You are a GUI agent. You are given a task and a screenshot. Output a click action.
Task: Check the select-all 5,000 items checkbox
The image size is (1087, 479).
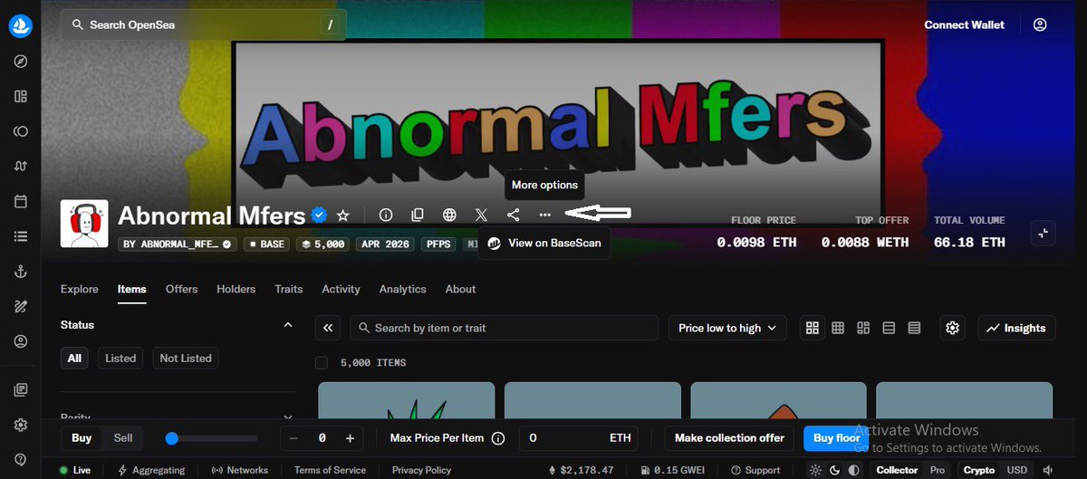click(x=322, y=362)
